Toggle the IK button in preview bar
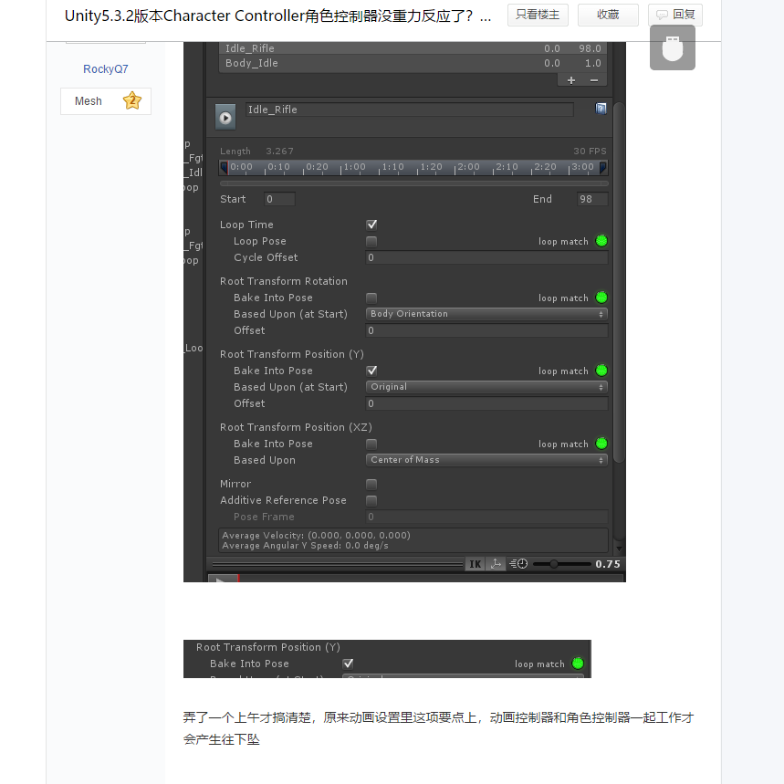784x784 pixels. (475, 564)
